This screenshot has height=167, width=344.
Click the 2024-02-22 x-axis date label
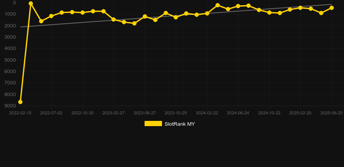[x=207, y=113]
